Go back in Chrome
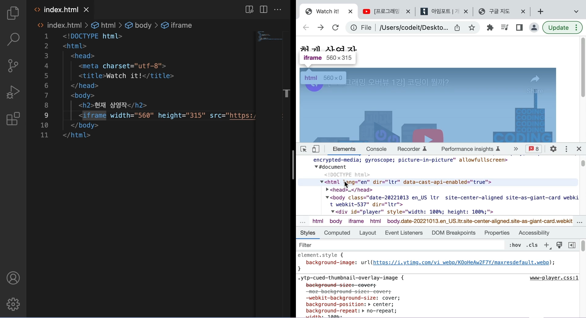Viewport: 586px width, 318px height. (306, 28)
